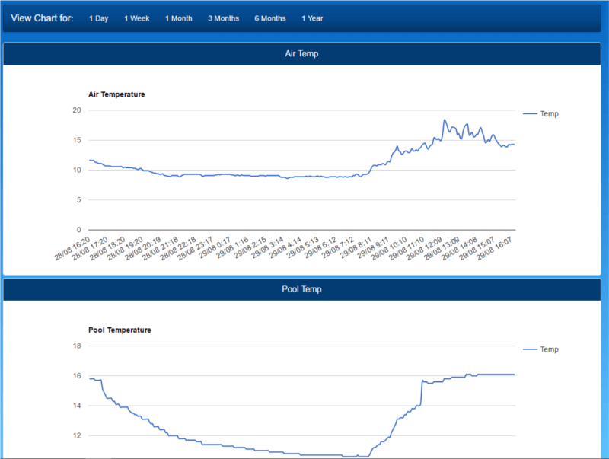Select the 1 Day chart view
The image size is (609, 459).
tap(98, 18)
